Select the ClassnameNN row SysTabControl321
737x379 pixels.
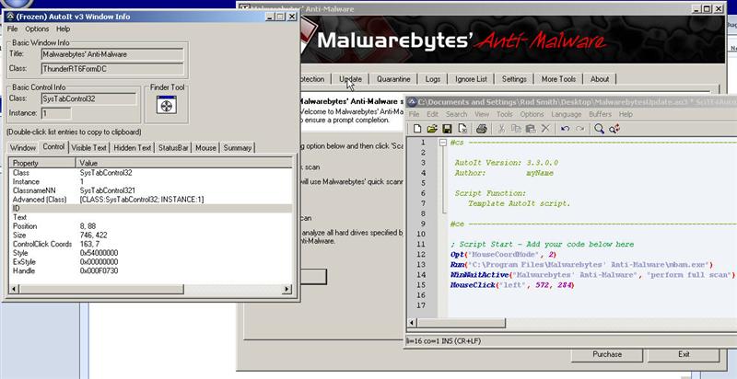(x=150, y=190)
